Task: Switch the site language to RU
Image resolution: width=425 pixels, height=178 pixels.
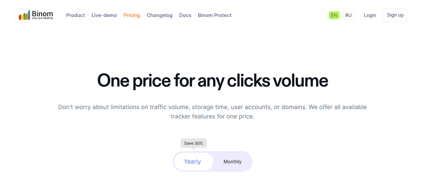Action: point(348,15)
